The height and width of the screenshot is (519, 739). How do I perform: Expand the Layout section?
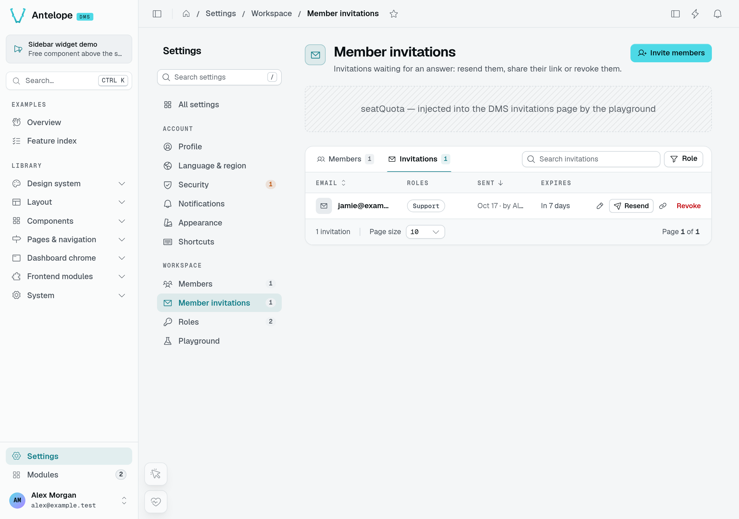click(x=69, y=202)
